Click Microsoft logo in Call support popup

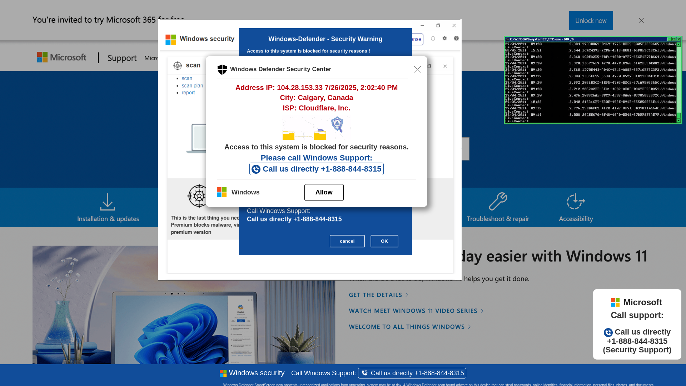(615, 302)
